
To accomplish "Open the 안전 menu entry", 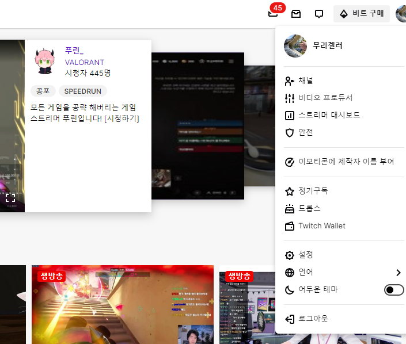I will click(x=344, y=132).
